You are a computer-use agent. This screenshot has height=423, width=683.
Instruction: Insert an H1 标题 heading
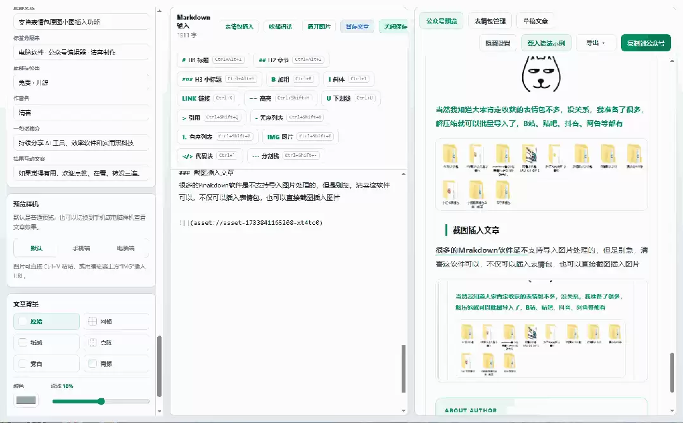213,60
